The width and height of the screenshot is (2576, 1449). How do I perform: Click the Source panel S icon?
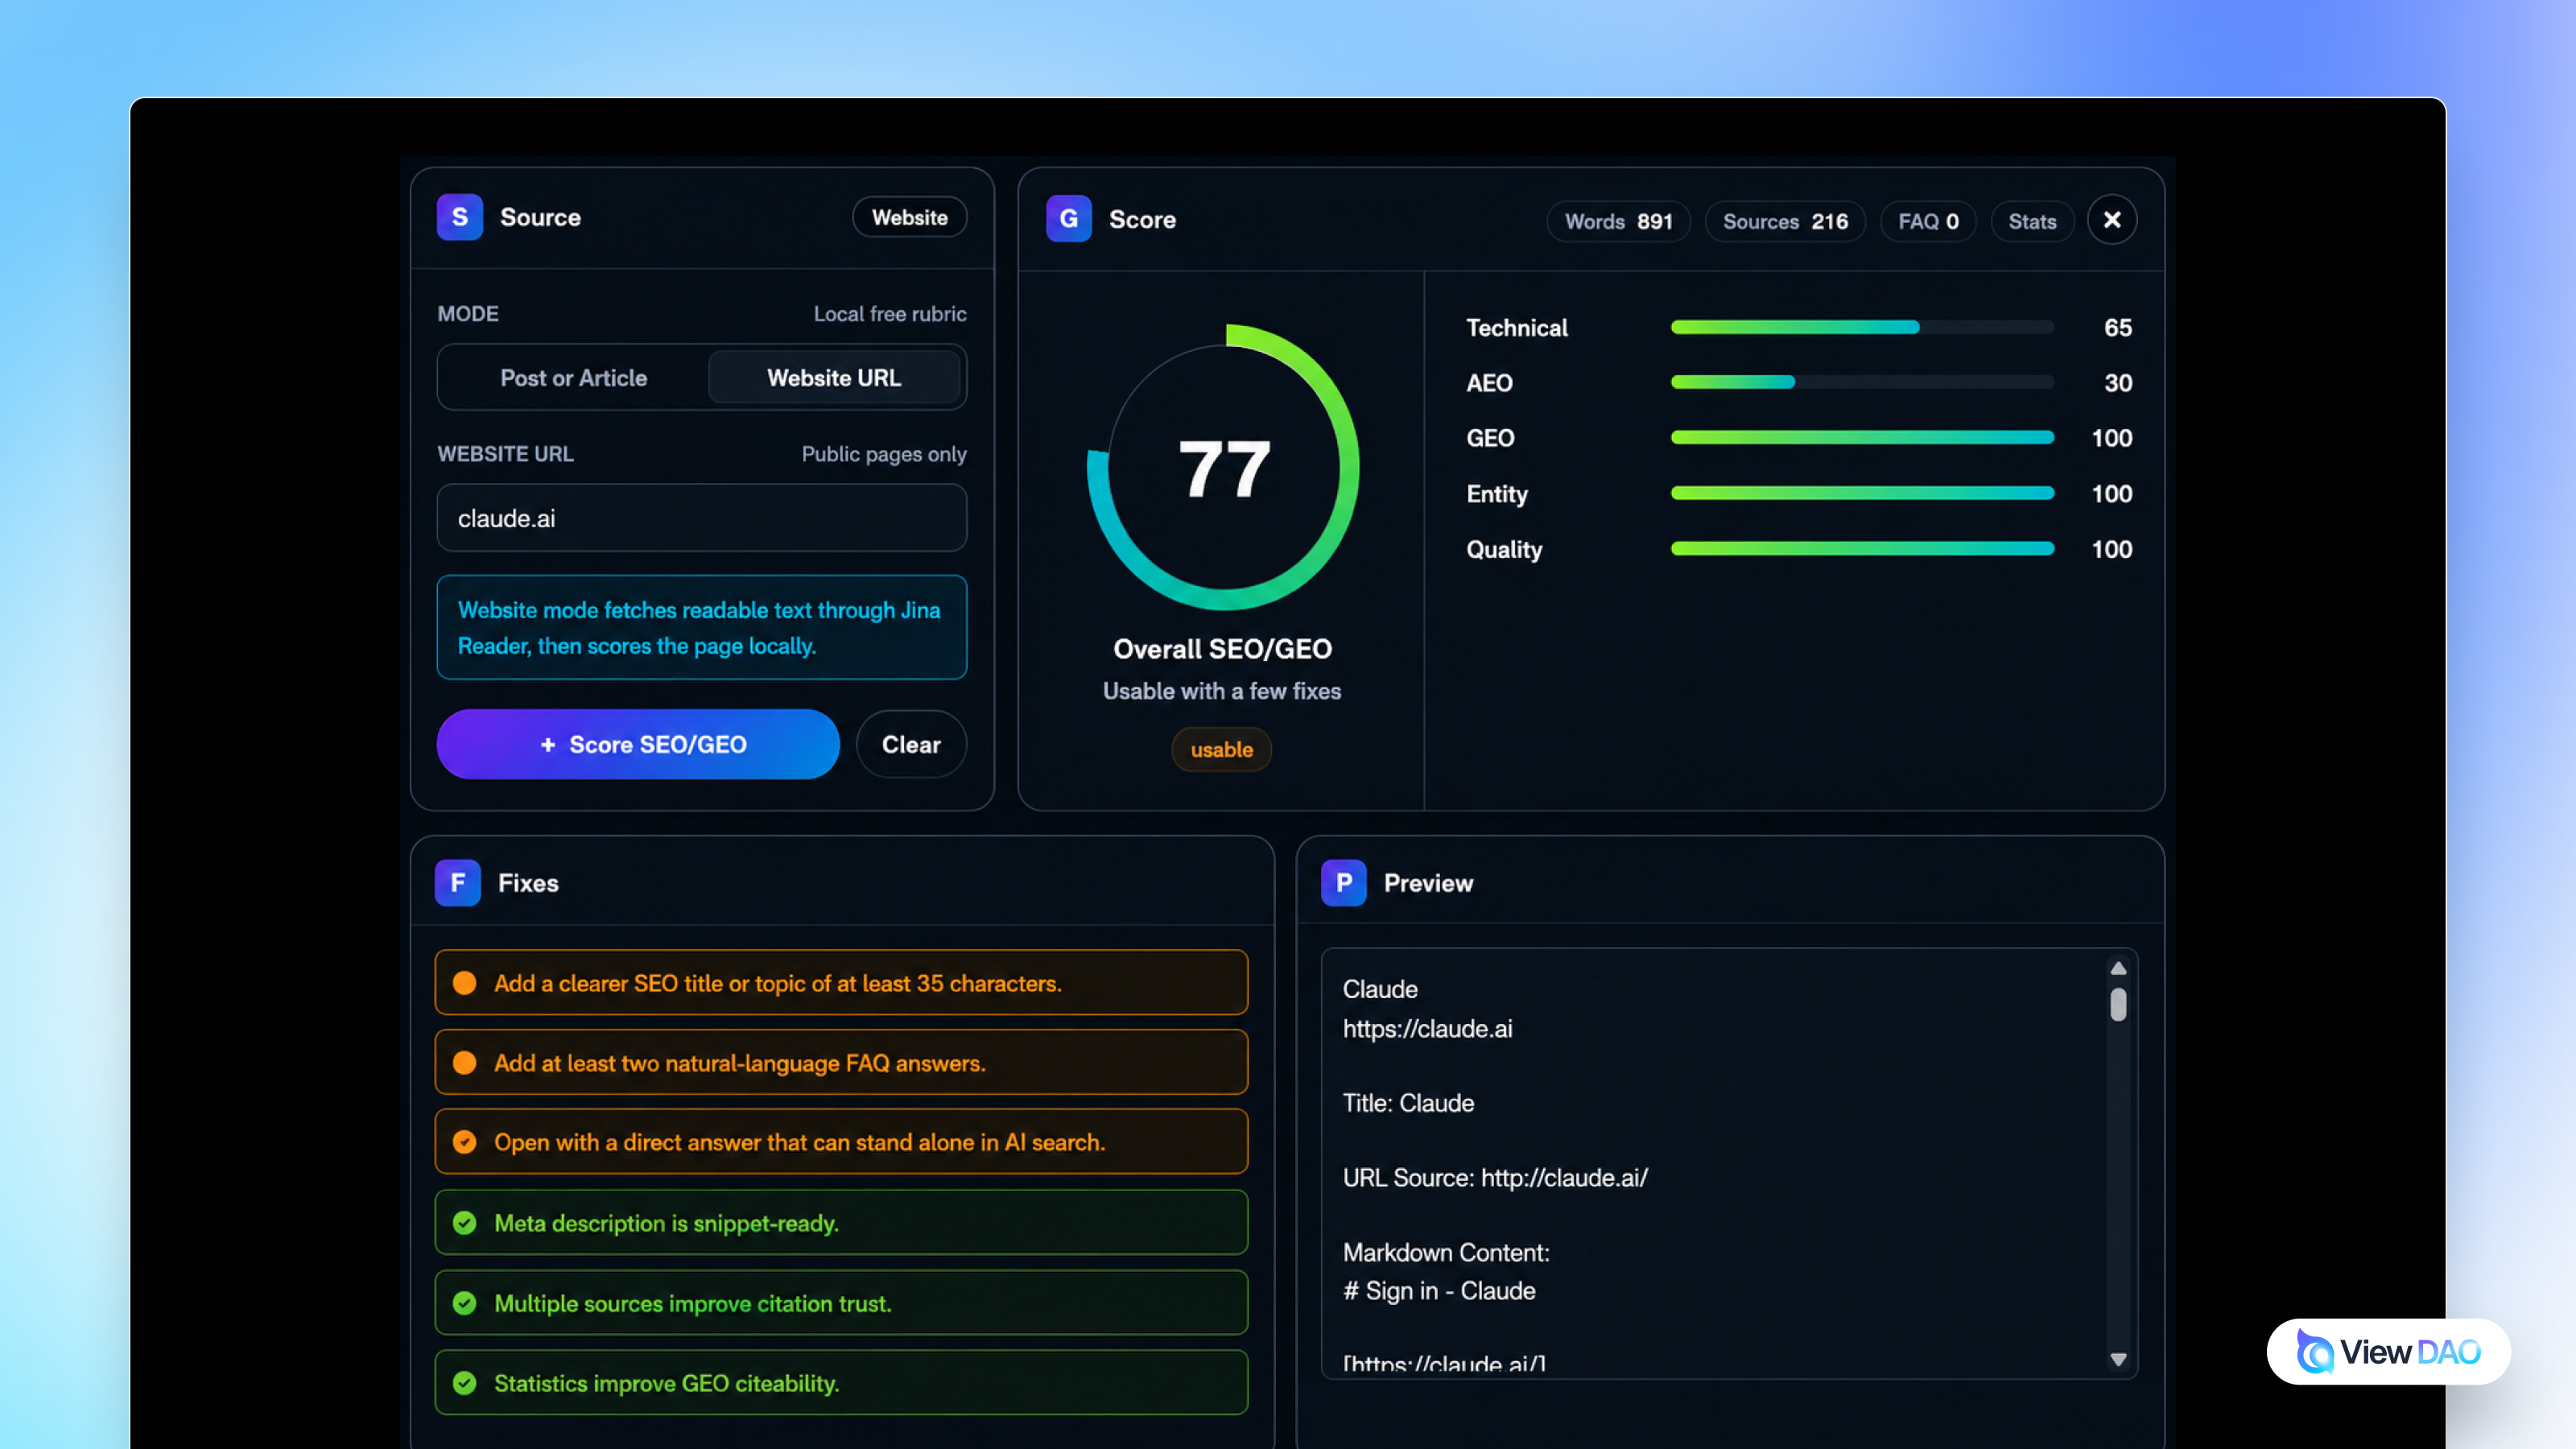[x=459, y=217]
